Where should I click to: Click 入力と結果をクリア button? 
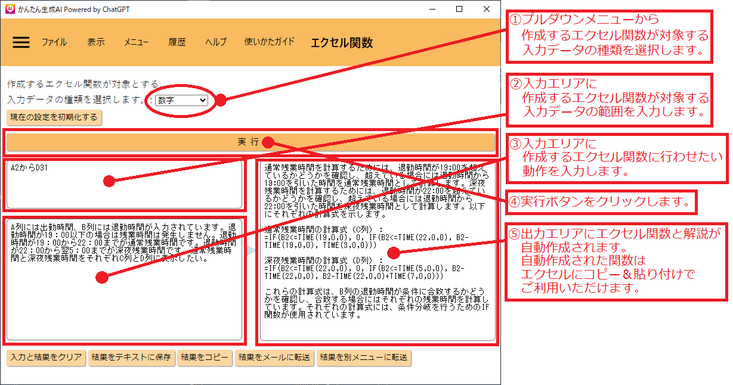(x=46, y=358)
